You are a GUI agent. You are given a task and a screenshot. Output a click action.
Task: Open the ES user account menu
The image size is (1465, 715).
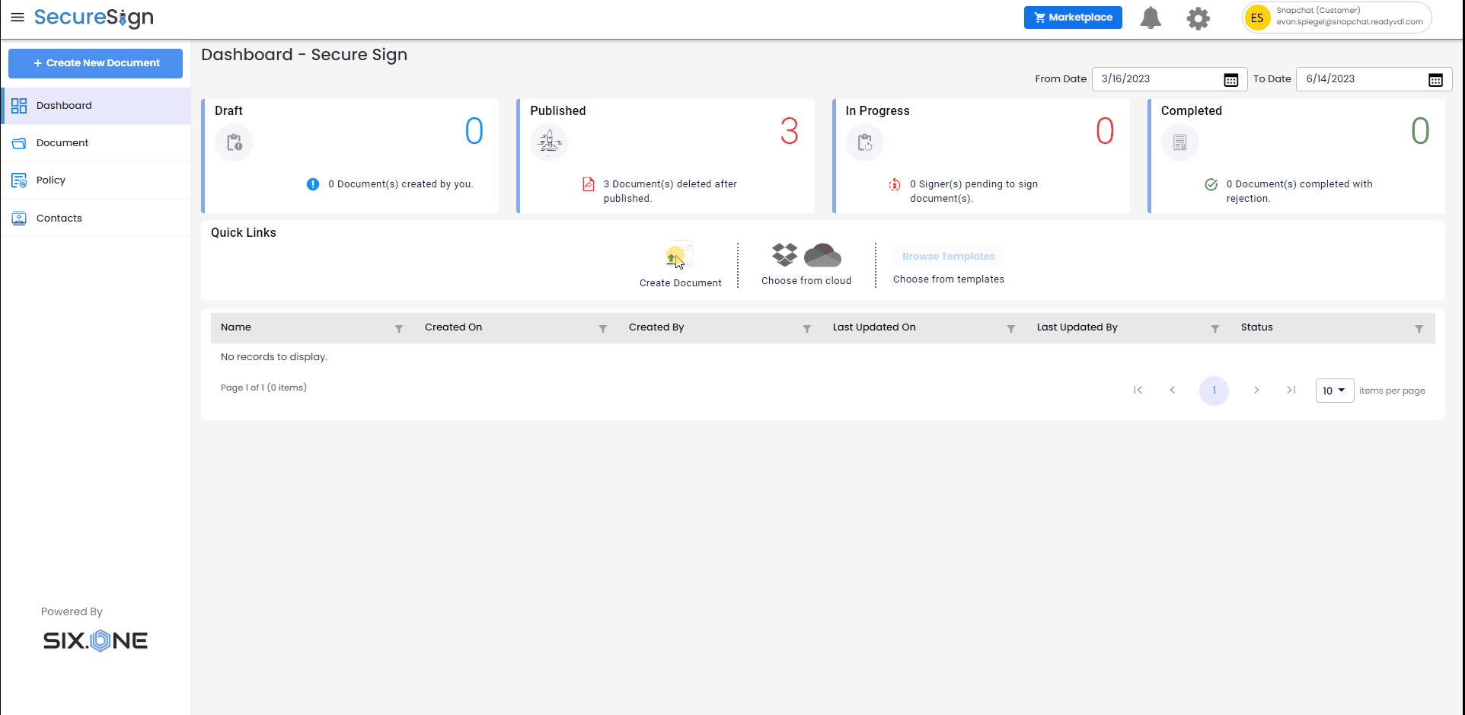tap(1257, 18)
